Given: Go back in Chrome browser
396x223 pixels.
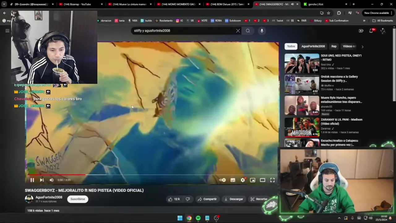Looking at the screenshot, I should click(x=4, y=13).
